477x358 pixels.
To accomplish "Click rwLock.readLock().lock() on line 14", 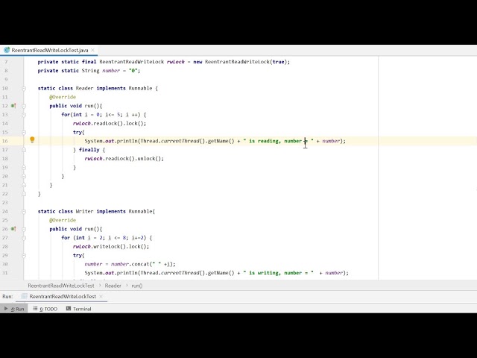I will coord(110,123).
